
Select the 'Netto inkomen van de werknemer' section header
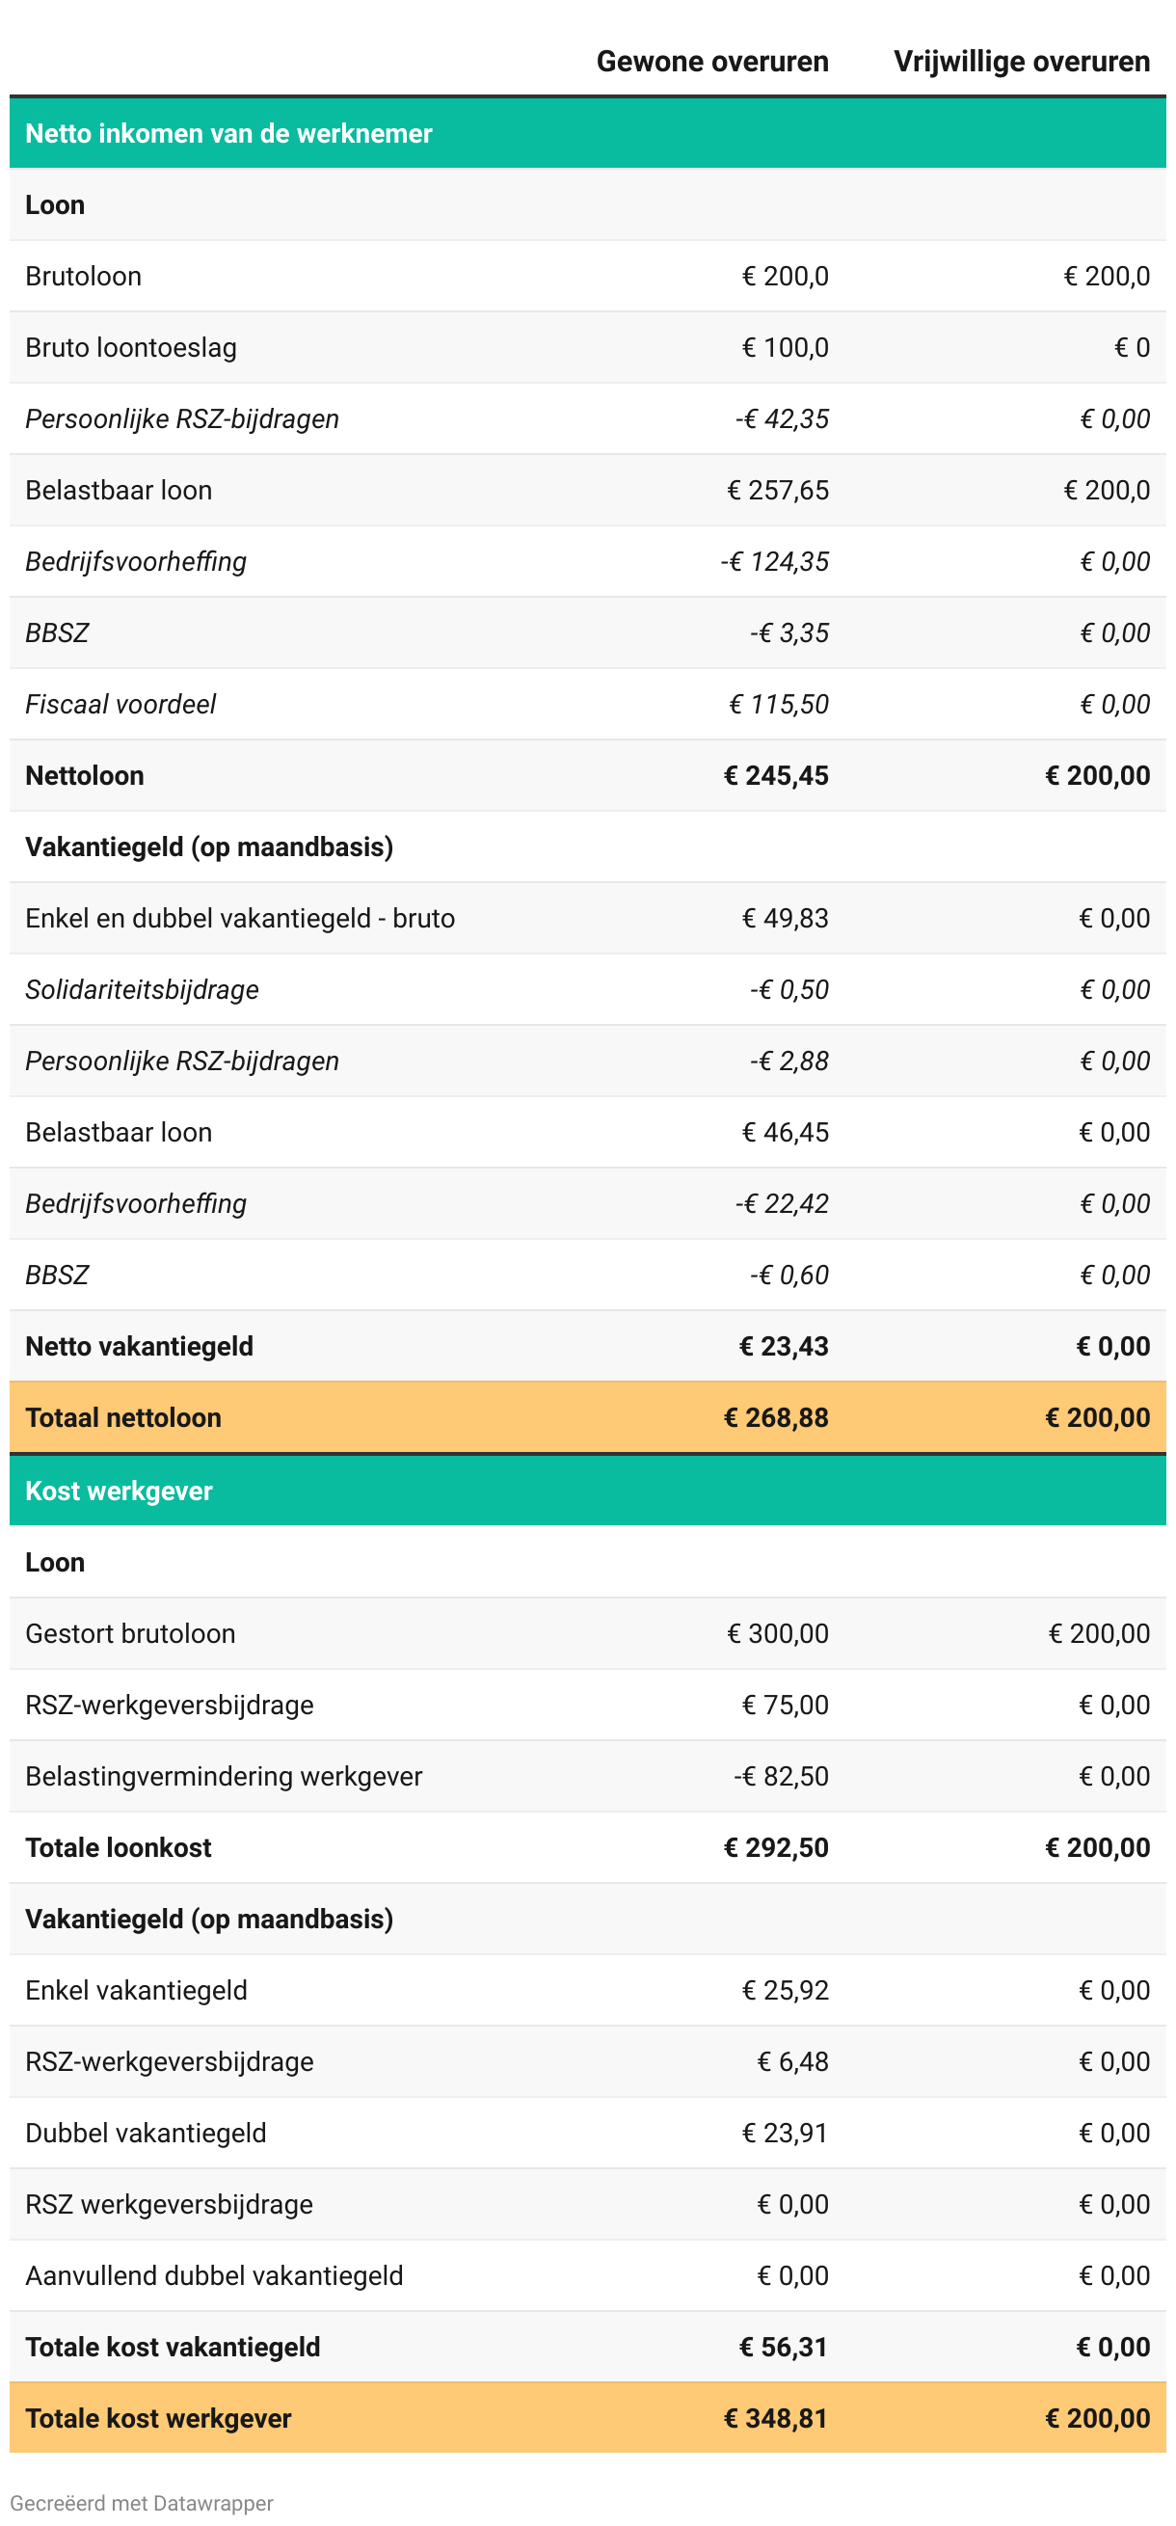[x=228, y=133]
